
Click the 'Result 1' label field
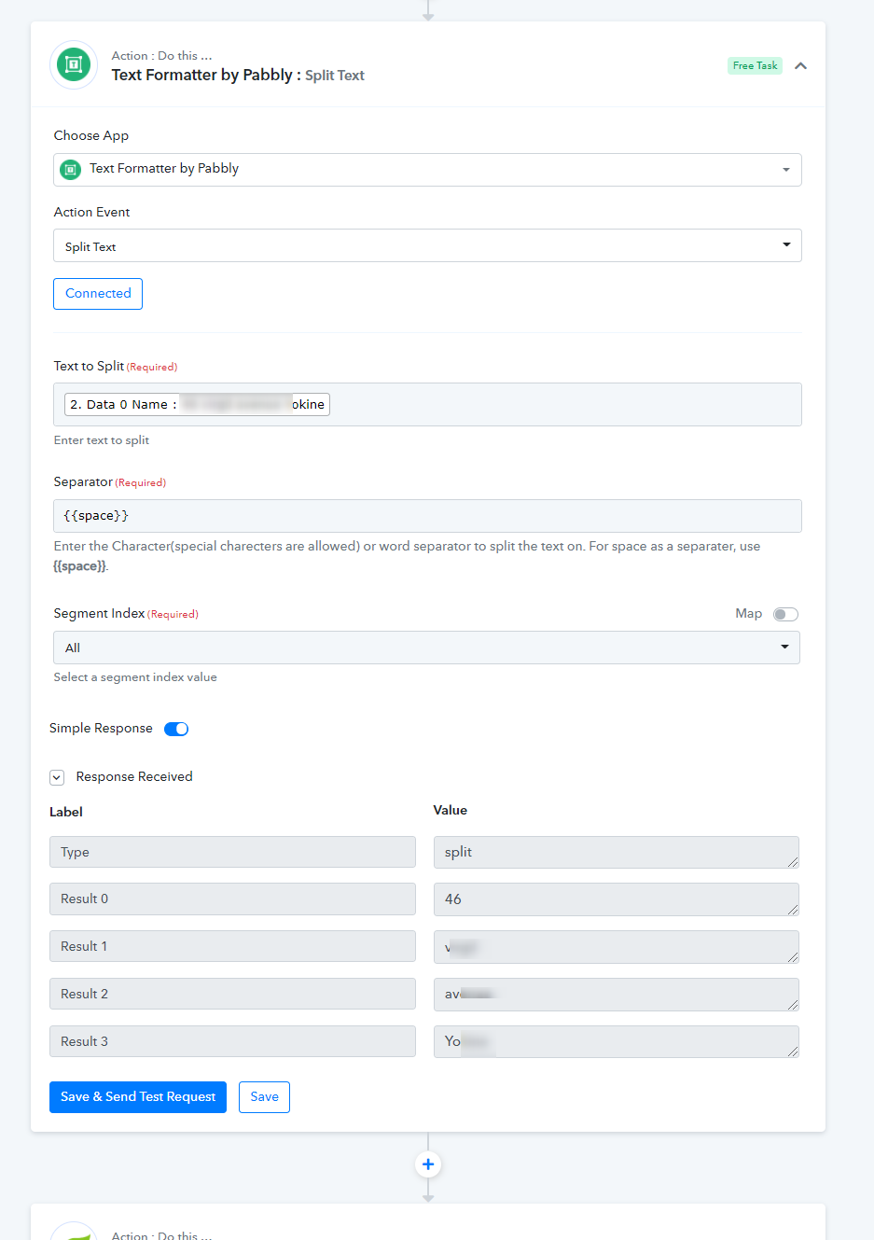pyautogui.click(x=232, y=946)
